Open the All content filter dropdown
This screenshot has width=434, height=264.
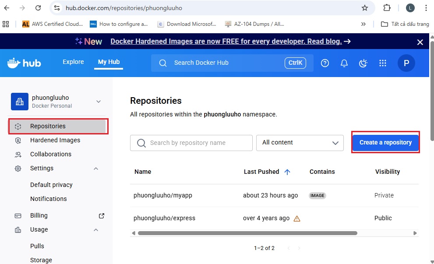point(300,143)
